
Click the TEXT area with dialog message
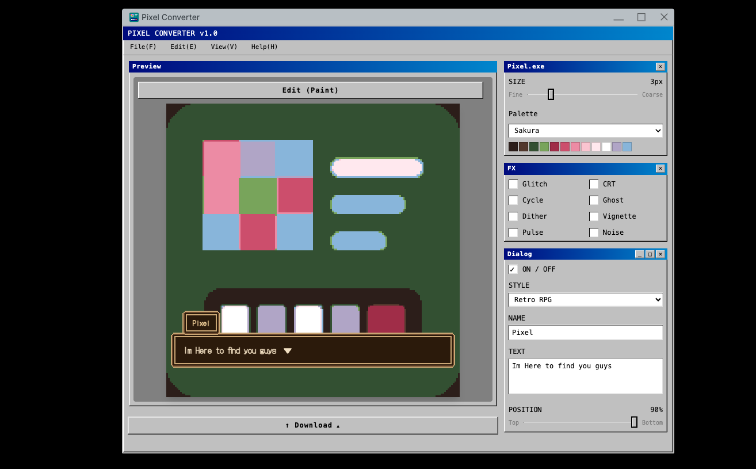(586, 376)
